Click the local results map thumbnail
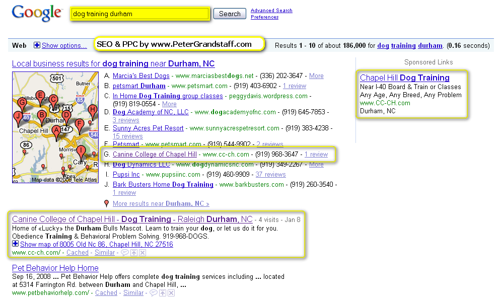Viewport: 502px width, 301px height. coord(55,127)
